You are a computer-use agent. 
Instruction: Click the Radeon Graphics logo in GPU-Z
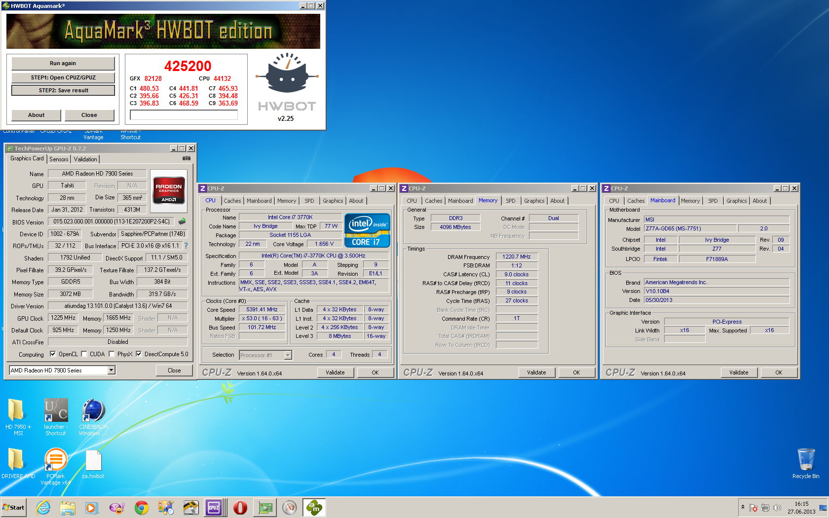[169, 190]
